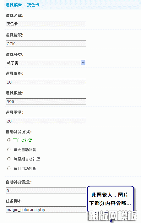Click the 道具名称 input field containing 变色卡
Image resolution: width=141 pixels, height=223 pixels.
(x=46, y=24)
